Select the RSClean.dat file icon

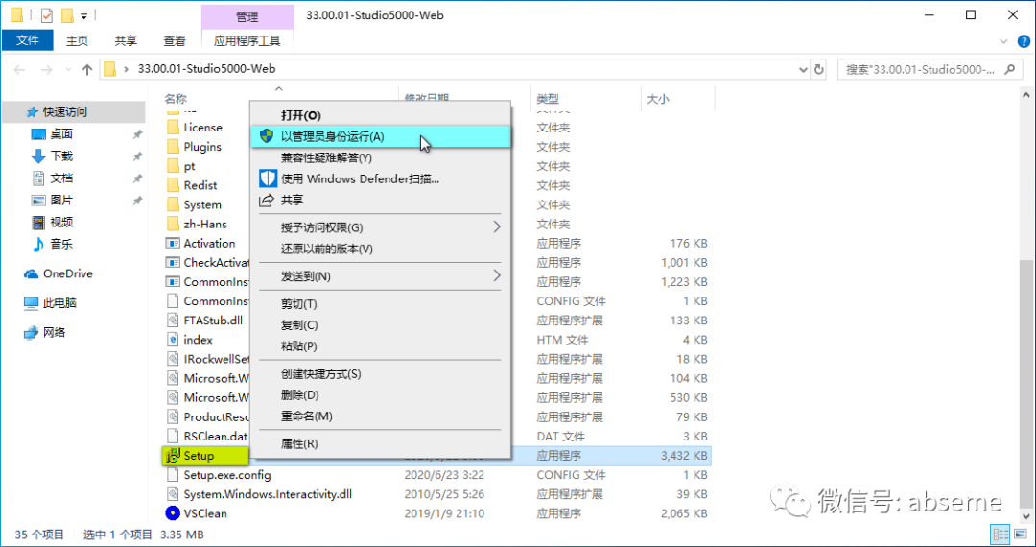pyautogui.click(x=173, y=436)
